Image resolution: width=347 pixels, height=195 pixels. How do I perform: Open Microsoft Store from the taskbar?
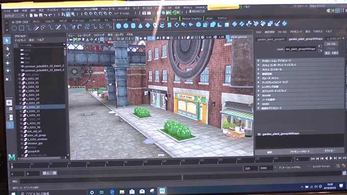[132, 191]
